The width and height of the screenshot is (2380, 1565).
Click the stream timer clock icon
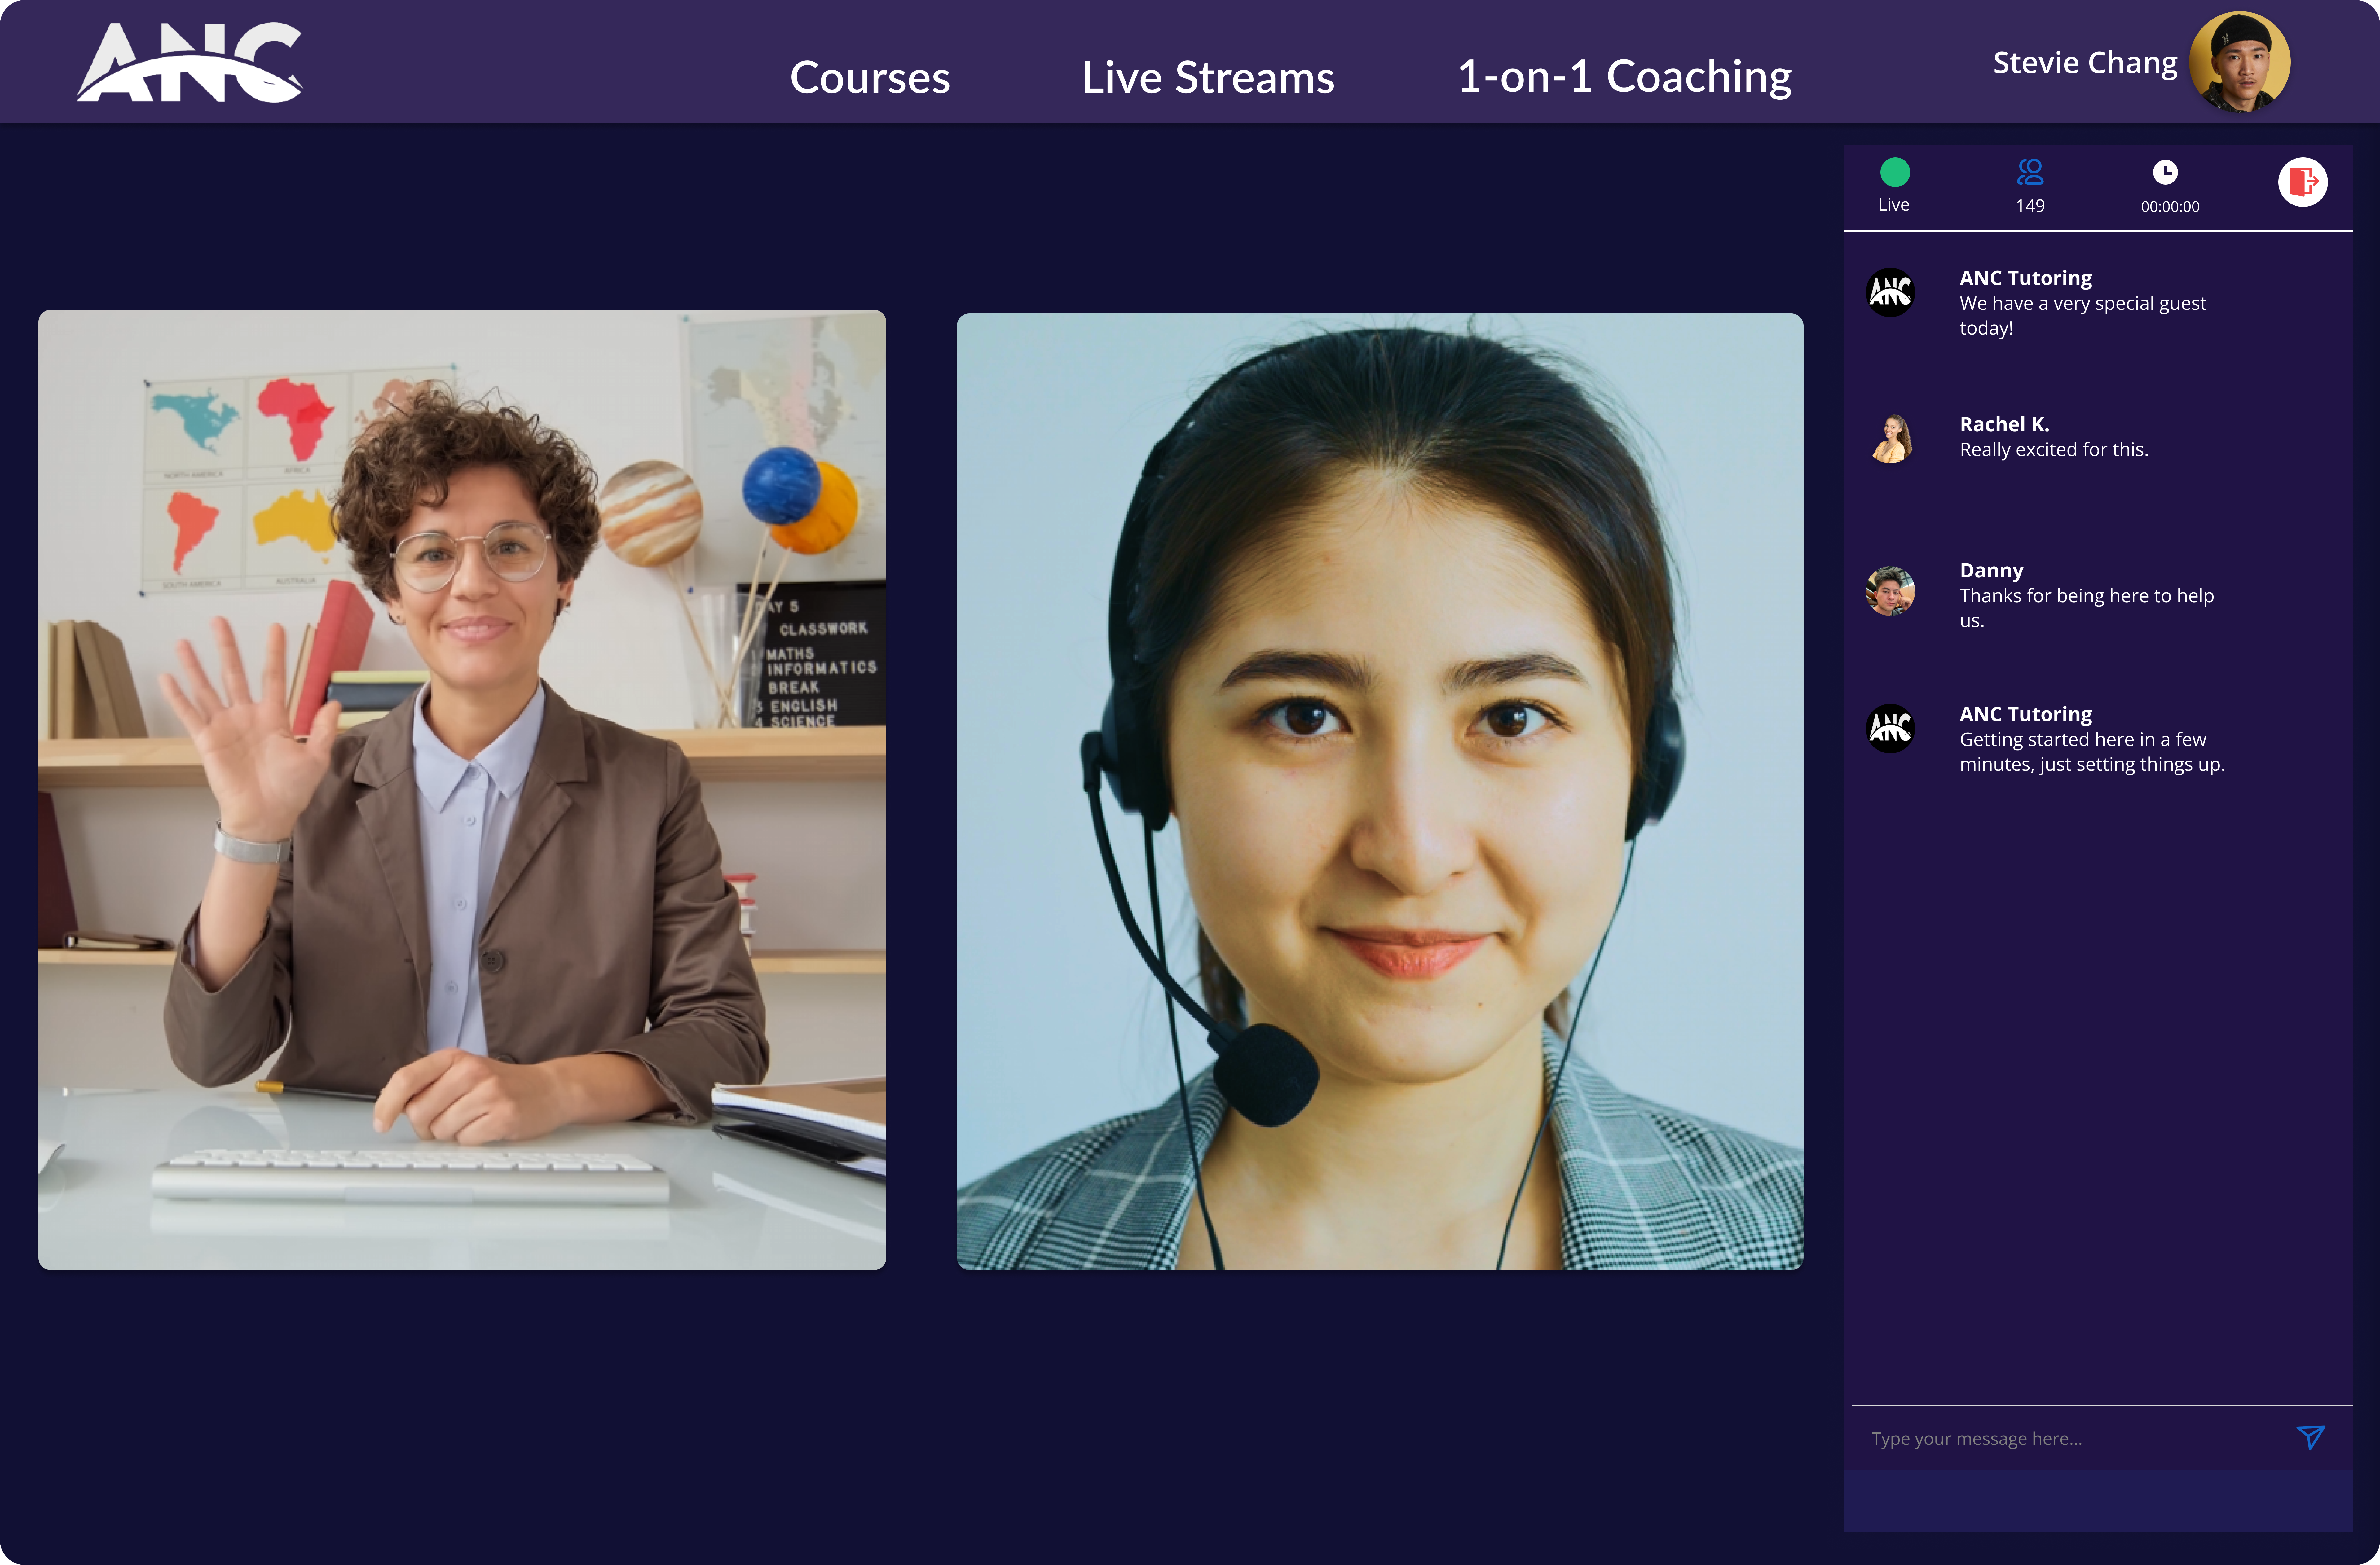point(2165,173)
